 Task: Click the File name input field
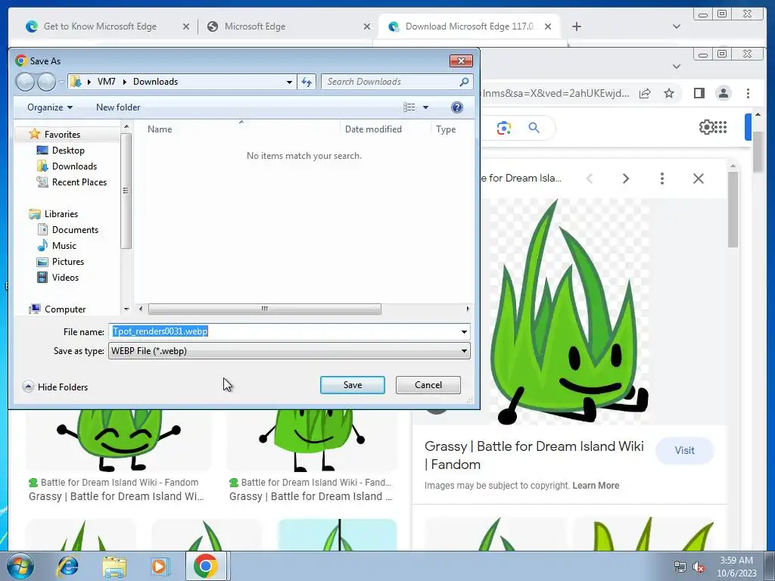pos(284,331)
